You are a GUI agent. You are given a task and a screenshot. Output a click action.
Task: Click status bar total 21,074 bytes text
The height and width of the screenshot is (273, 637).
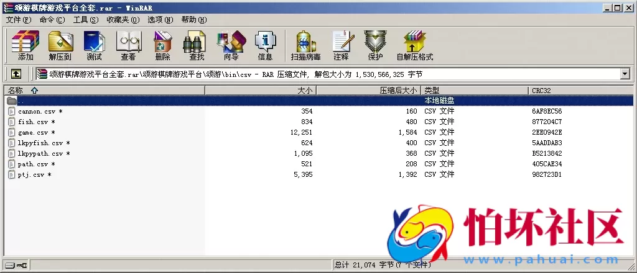383,266
